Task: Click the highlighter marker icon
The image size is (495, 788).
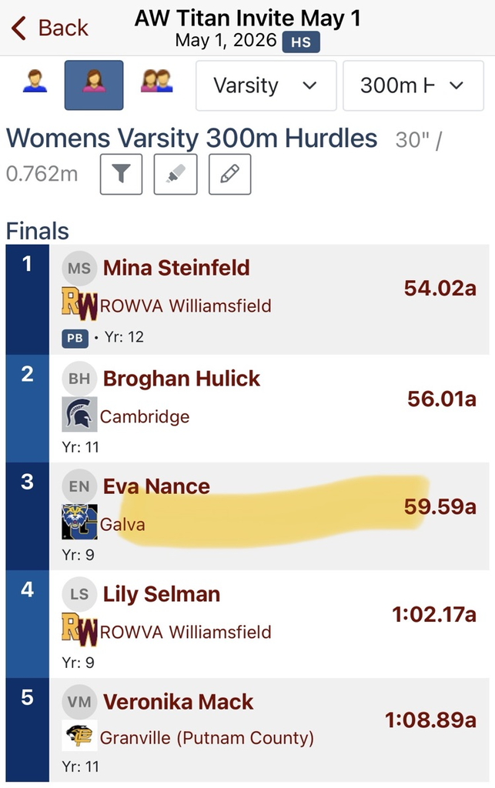Action: [x=176, y=174]
